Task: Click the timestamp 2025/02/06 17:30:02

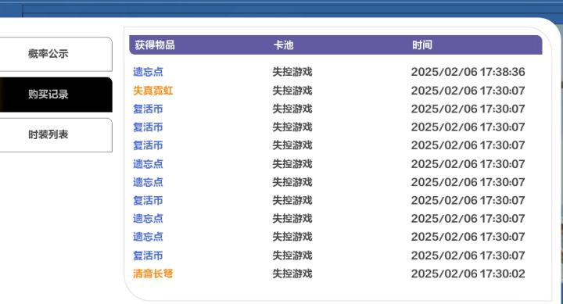Action: click(x=468, y=274)
